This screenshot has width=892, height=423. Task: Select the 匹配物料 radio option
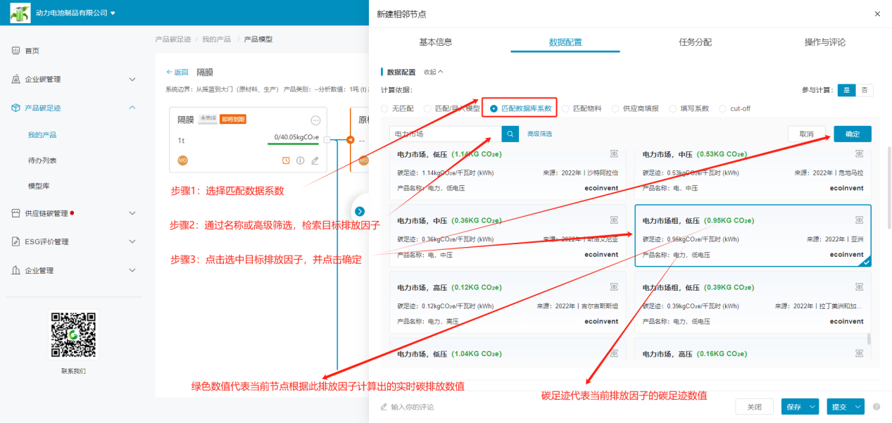[x=565, y=108]
